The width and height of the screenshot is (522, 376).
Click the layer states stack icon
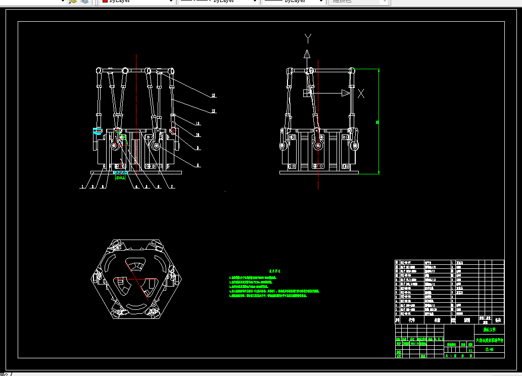coord(84,2)
